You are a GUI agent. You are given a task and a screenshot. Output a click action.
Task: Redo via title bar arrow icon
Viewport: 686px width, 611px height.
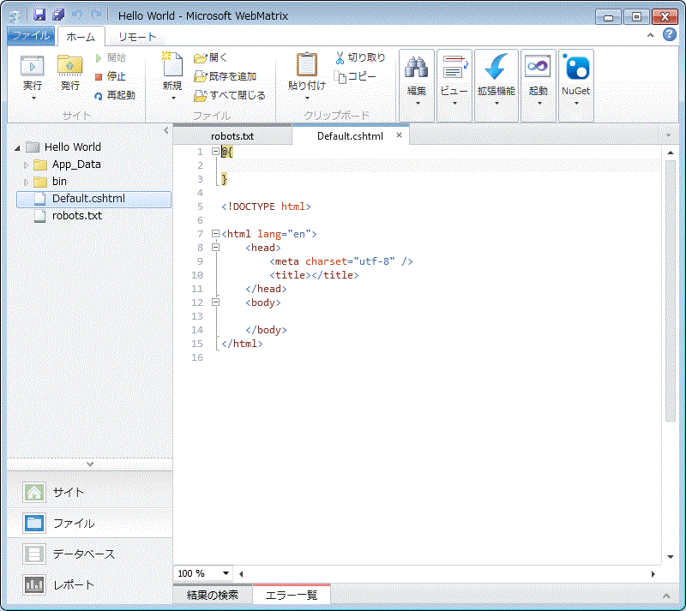[96, 15]
